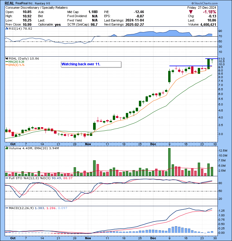Click the Friday 27-Dec-2024 date
This screenshot has width=232, height=241.
[202, 8]
